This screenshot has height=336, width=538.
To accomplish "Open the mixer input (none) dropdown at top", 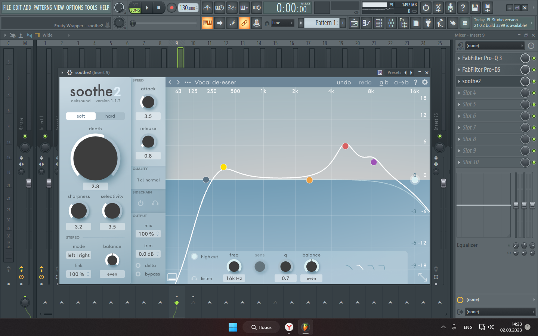I will point(495,46).
